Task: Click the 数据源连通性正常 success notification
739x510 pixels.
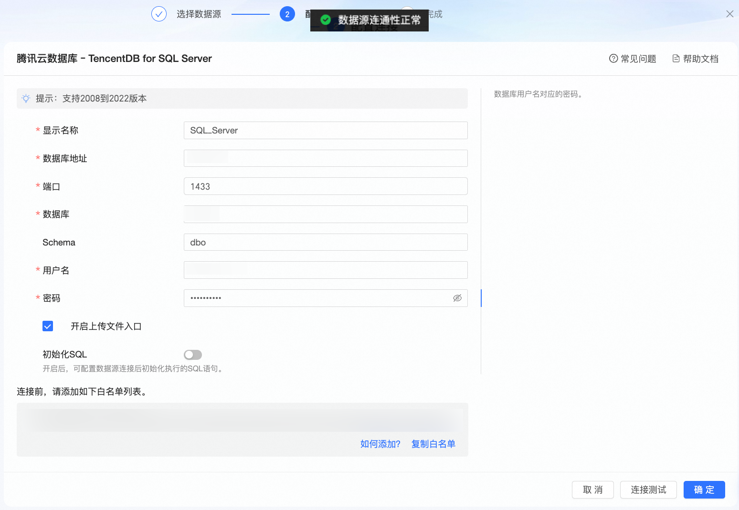Action: click(x=369, y=20)
